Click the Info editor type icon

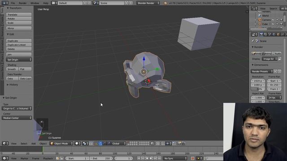[4, 3]
